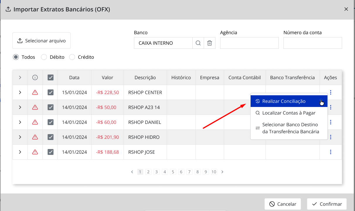Go to page 7 of the results
This screenshot has width=355, height=211.
[x=189, y=172]
